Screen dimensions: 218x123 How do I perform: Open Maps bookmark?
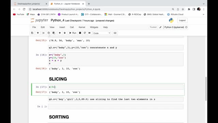pos(31,14)
